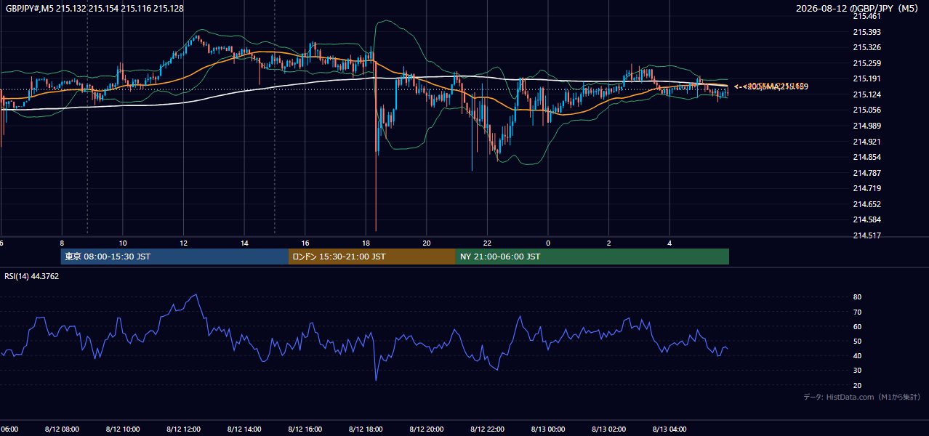Viewport: 929px width, 436px height.
Task: Click the 8/13 00:00 date label
Action: click(x=548, y=429)
